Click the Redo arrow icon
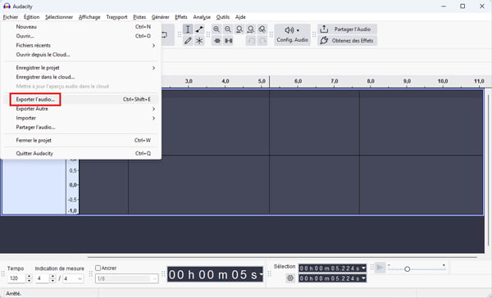The image size is (492, 298). (x=262, y=41)
